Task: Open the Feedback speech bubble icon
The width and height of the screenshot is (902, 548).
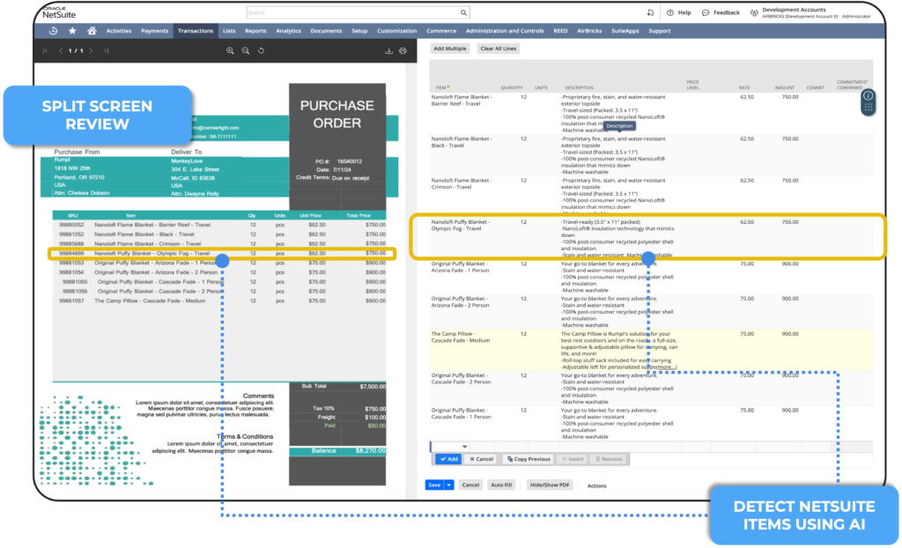Action: [706, 12]
